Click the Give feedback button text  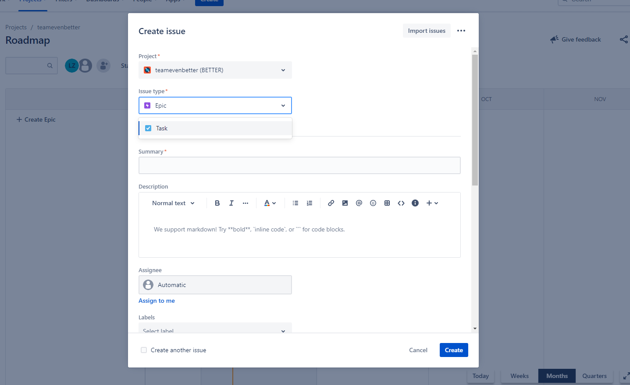581,39
